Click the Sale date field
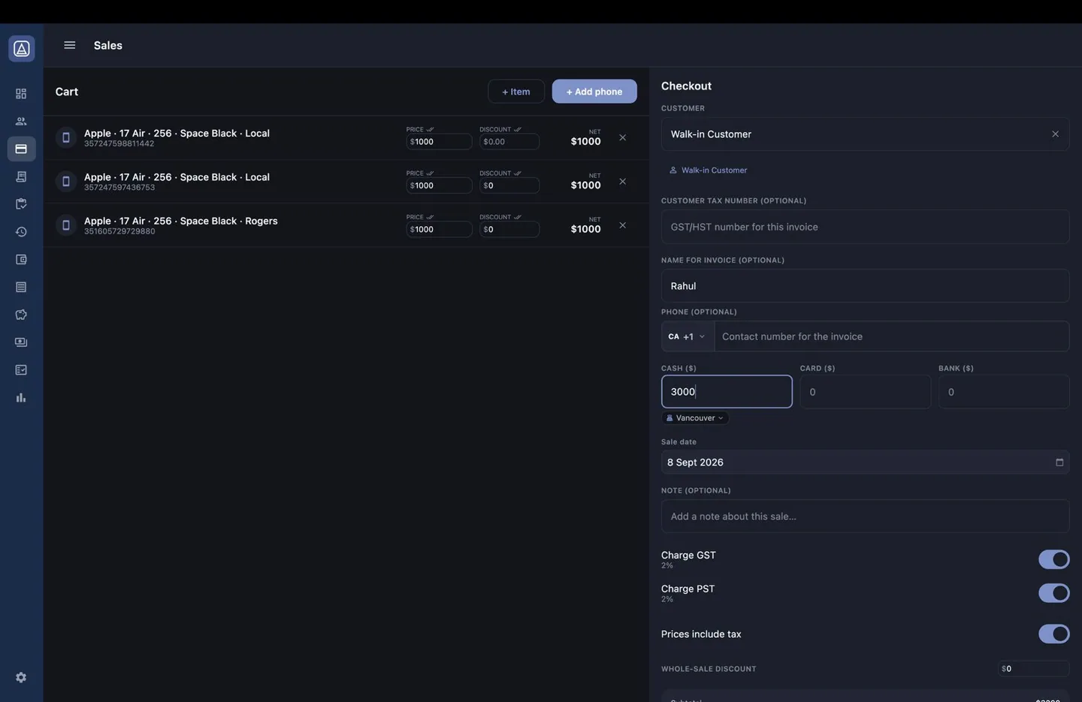 click(865, 462)
